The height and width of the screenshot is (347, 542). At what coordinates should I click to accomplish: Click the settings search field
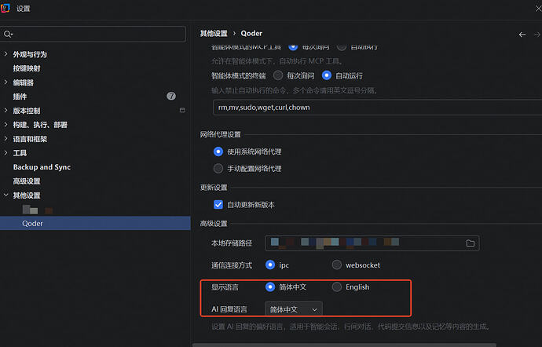(93, 34)
